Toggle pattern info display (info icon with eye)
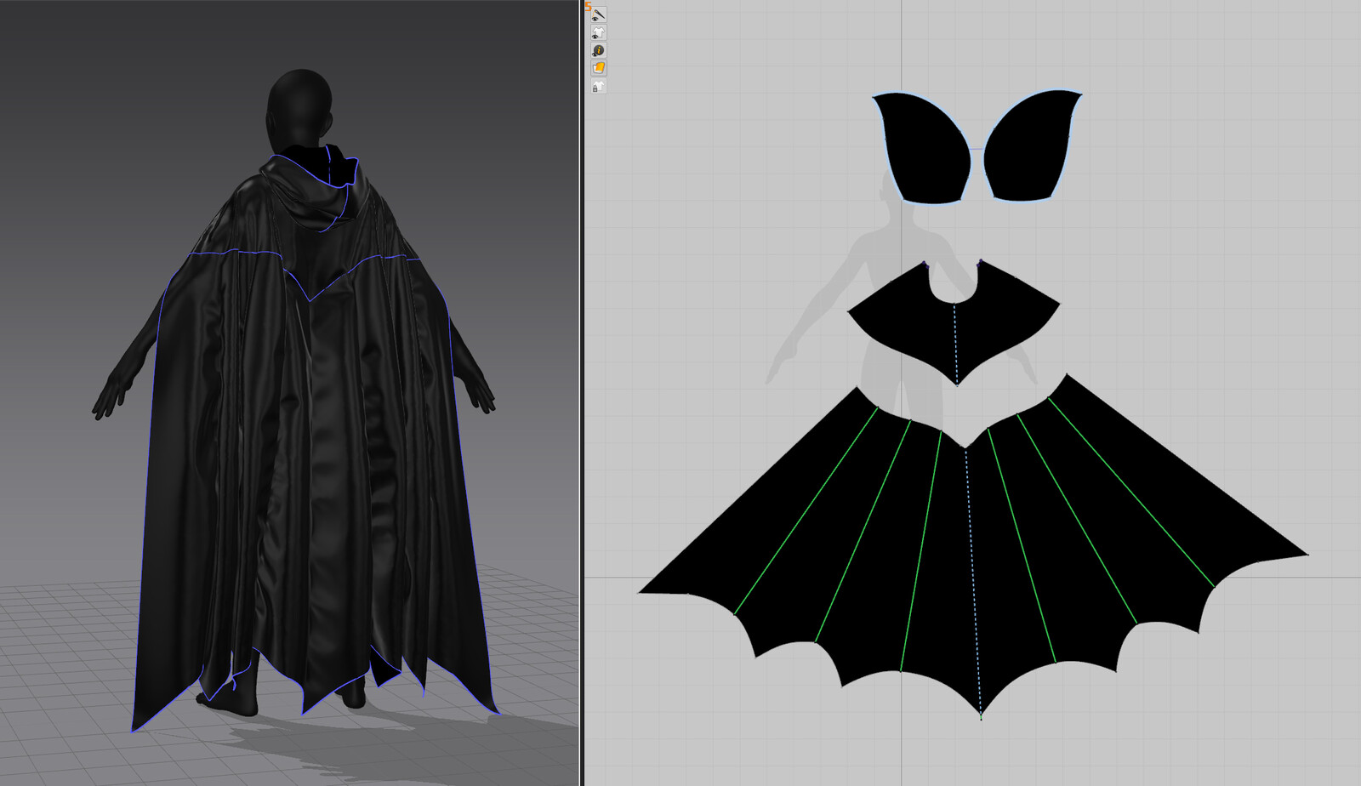Viewport: 1361px width, 786px height. [599, 50]
